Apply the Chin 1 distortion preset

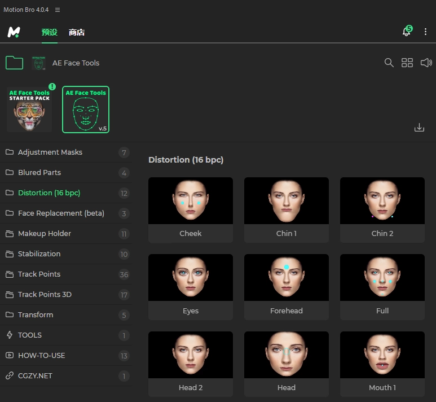coord(287,210)
